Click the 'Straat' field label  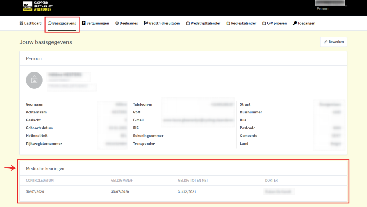[x=245, y=104]
